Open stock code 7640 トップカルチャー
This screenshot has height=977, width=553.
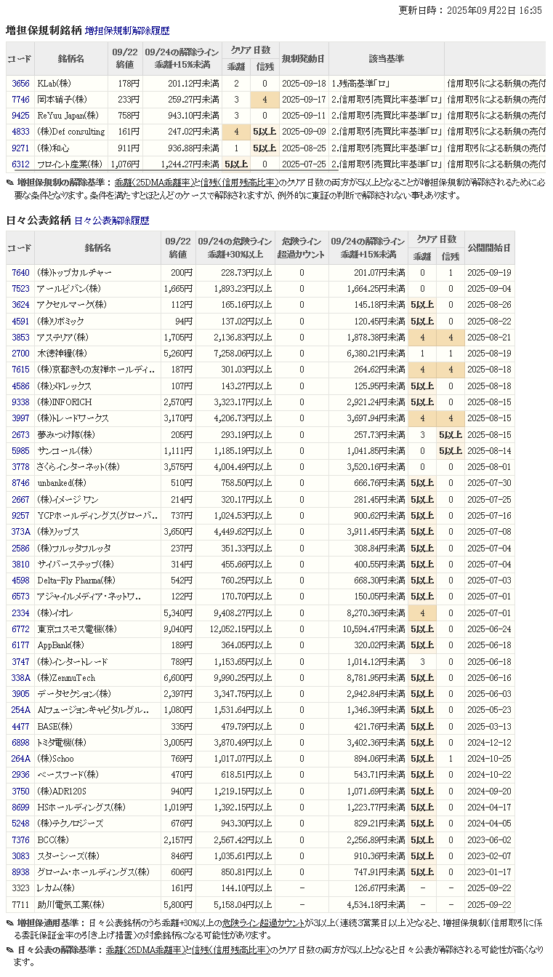pyautogui.click(x=20, y=273)
